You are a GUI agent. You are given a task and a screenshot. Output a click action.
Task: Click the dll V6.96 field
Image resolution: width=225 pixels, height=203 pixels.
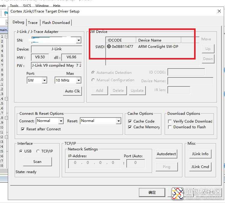click(71, 57)
